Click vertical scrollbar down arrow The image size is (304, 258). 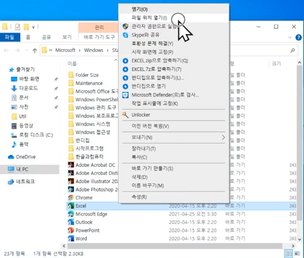point(300,240)
